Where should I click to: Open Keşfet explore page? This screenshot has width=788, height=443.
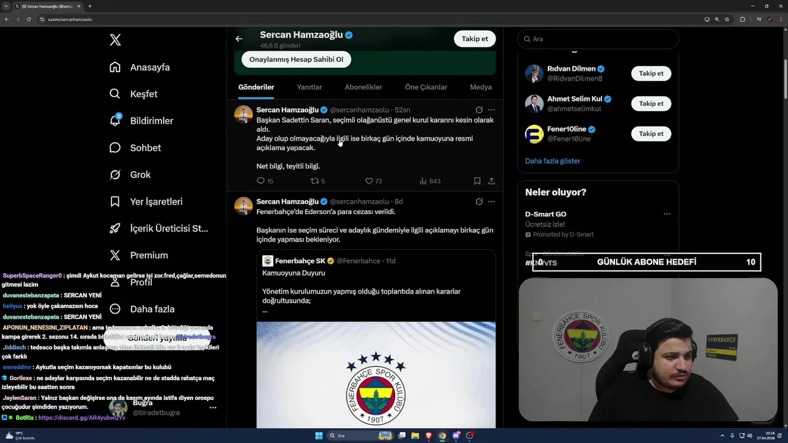tap(134, 94)
